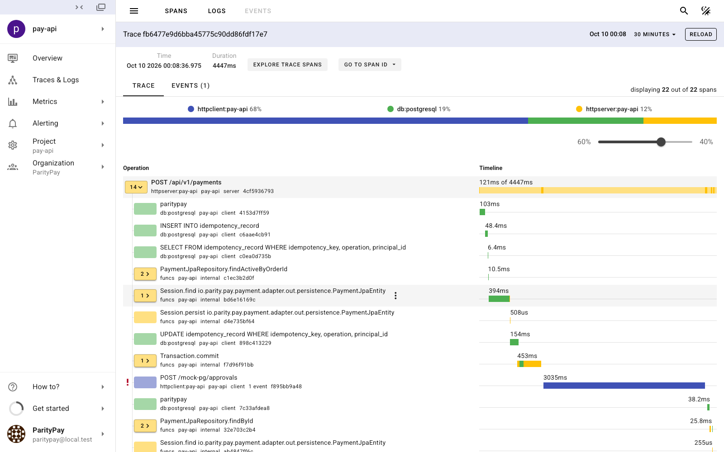Expand Session.find's 1 child span
This screenshot has height=452, width=724.
(x=145, y=296)
